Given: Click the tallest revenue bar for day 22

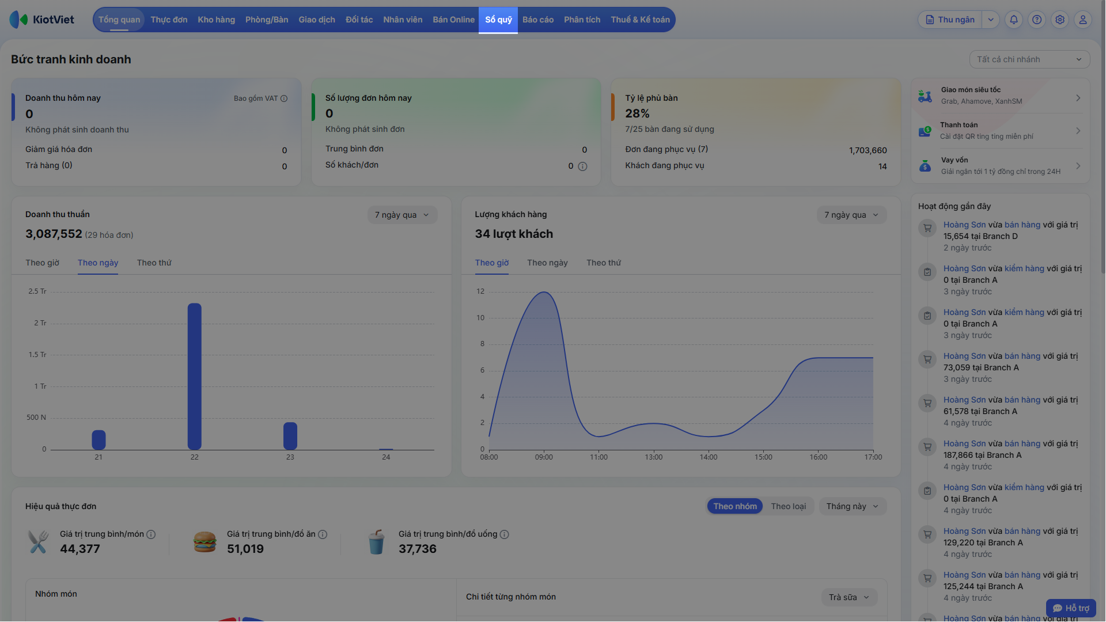Looking at the screenshot, I should (195, 376).
